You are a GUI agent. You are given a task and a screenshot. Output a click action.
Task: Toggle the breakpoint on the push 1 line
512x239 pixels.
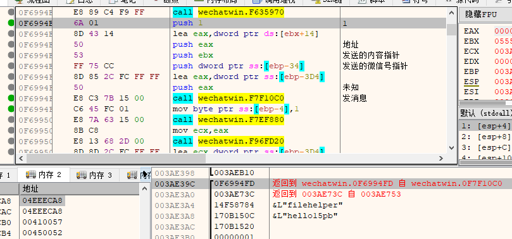coord(11,23)
